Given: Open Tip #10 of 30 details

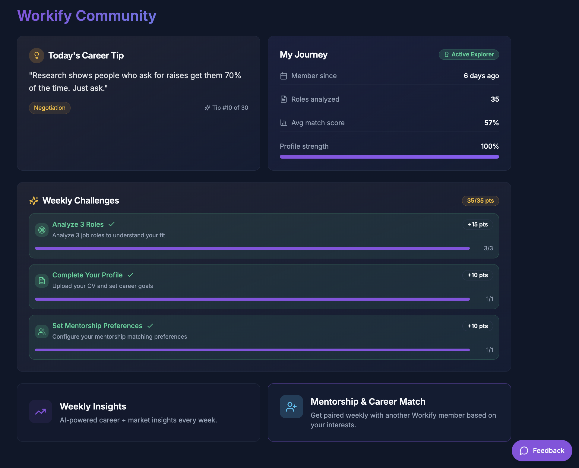Looking at the screenshot, I should pyautogui.click(x=226, y=108).
